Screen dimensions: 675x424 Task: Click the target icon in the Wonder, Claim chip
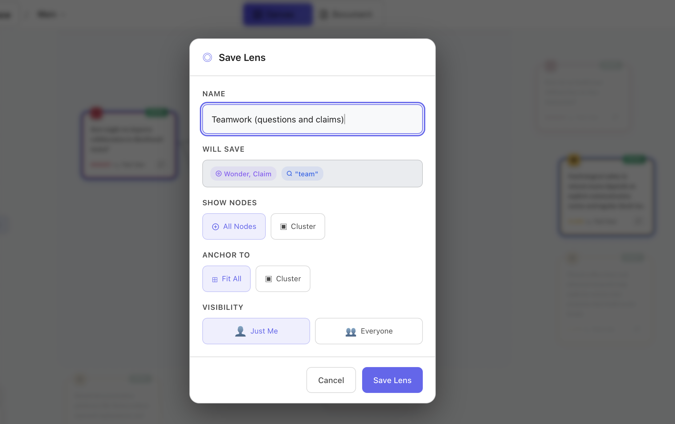click(219, 174)
